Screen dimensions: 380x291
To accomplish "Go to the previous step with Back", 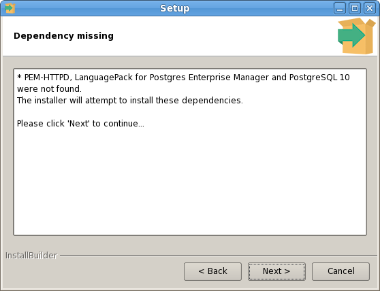I will [x=212, y=271].
